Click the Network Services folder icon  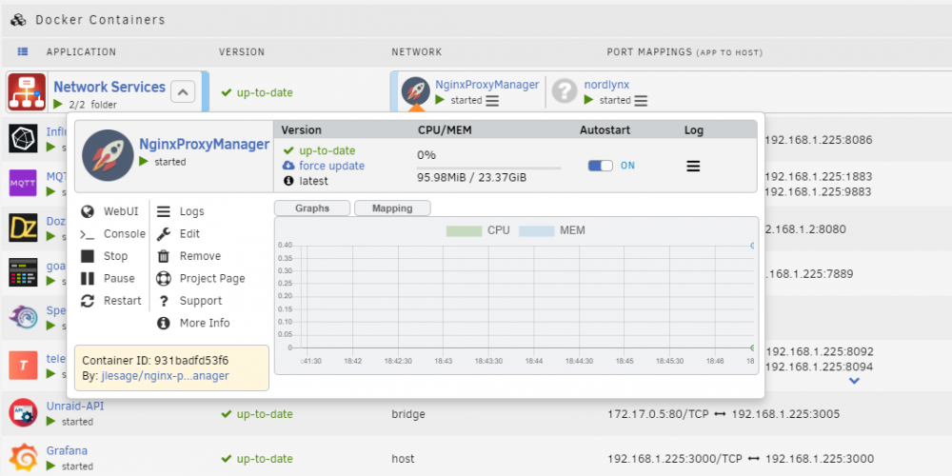(27, 92)
